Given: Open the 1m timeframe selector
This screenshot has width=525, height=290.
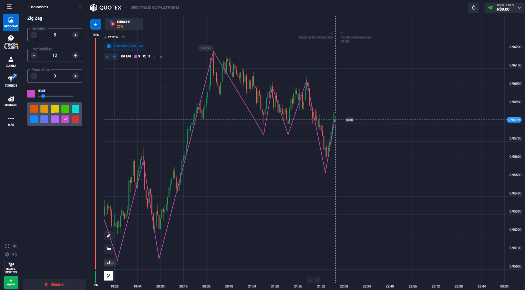Looking at the screenshot, I should (x=109, y=249).
